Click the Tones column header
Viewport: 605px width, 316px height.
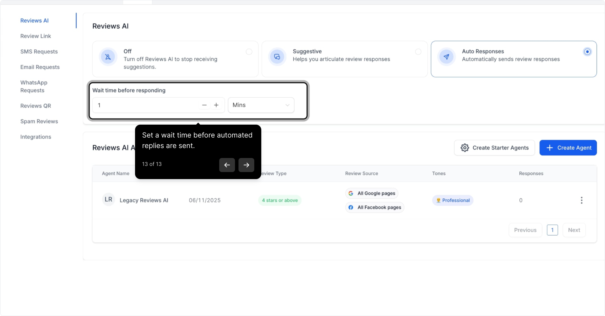(x=439, y=174)
